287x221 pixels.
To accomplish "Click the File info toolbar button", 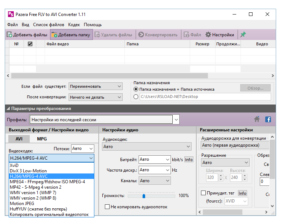I will tap(192, 34).
